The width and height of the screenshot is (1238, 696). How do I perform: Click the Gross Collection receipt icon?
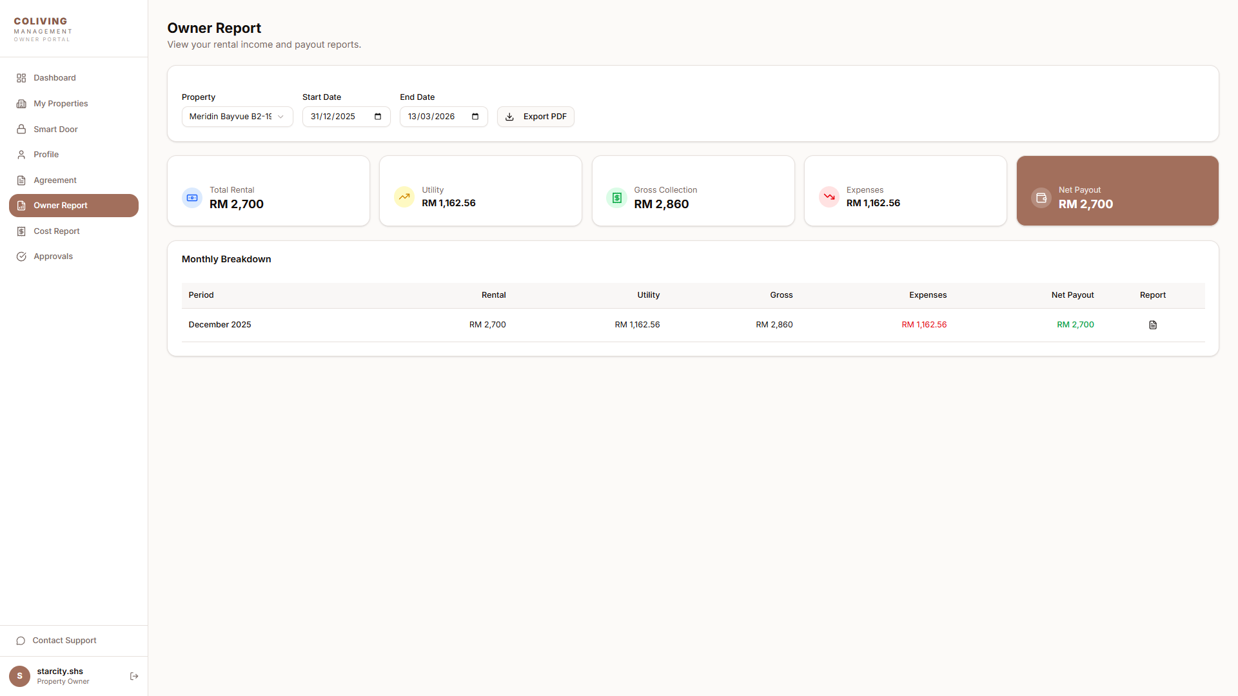click(616, 198)
